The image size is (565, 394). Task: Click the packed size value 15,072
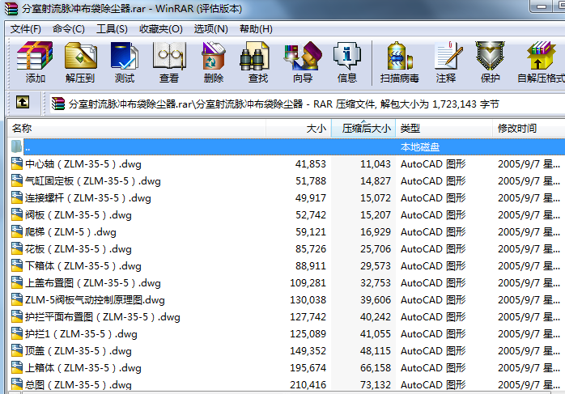(x=376, y=197)
